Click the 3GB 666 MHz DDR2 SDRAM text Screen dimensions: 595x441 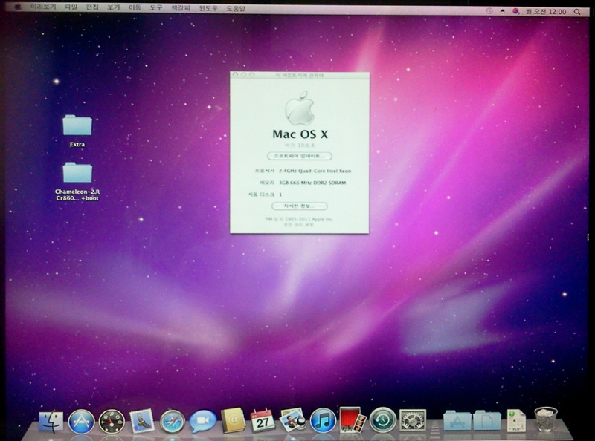point(312,183)
